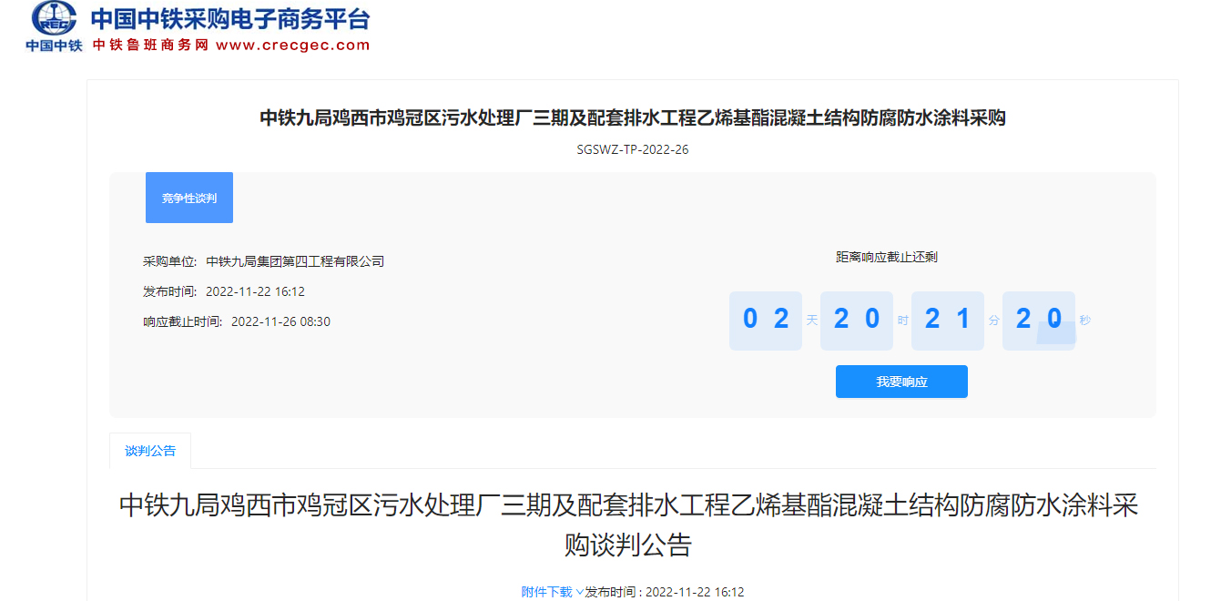Open the www.crecgec.com website link text

pyautogui.click(x=293, y=45)
